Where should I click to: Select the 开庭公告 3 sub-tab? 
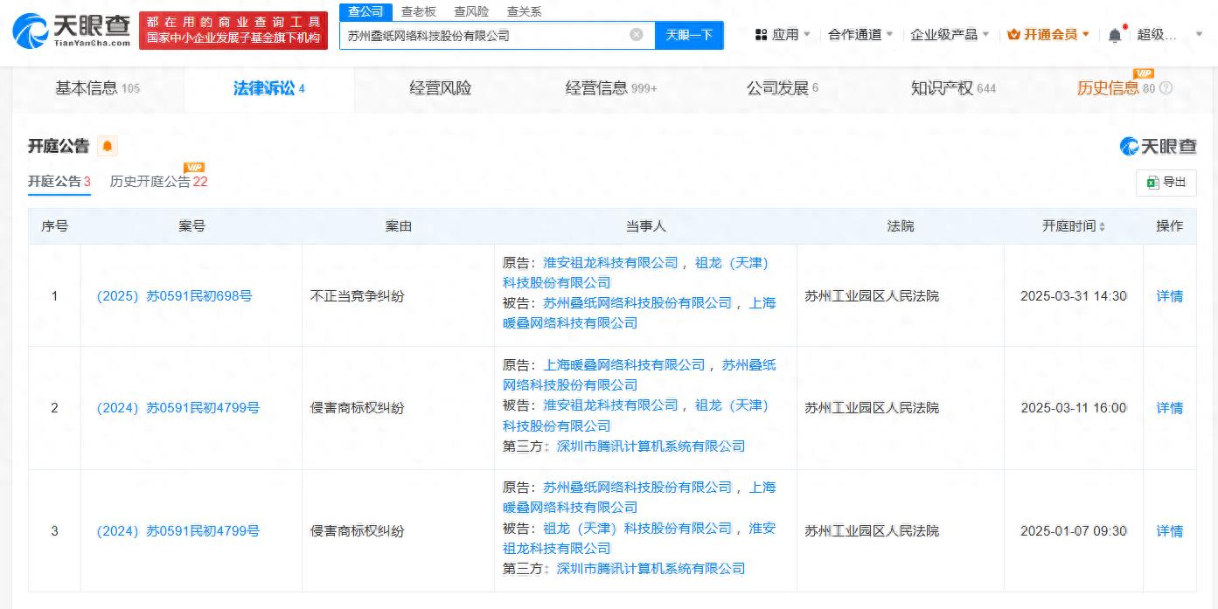59,182
